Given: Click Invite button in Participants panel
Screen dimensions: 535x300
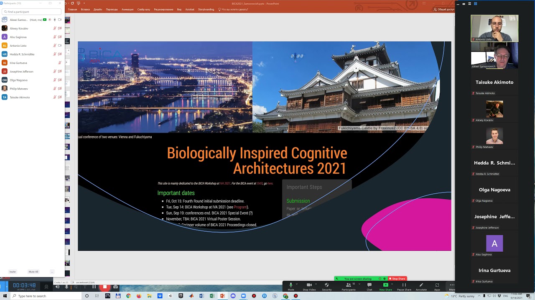Looking at the screenshot, I should pyautogui.click(x=13, y=272).
